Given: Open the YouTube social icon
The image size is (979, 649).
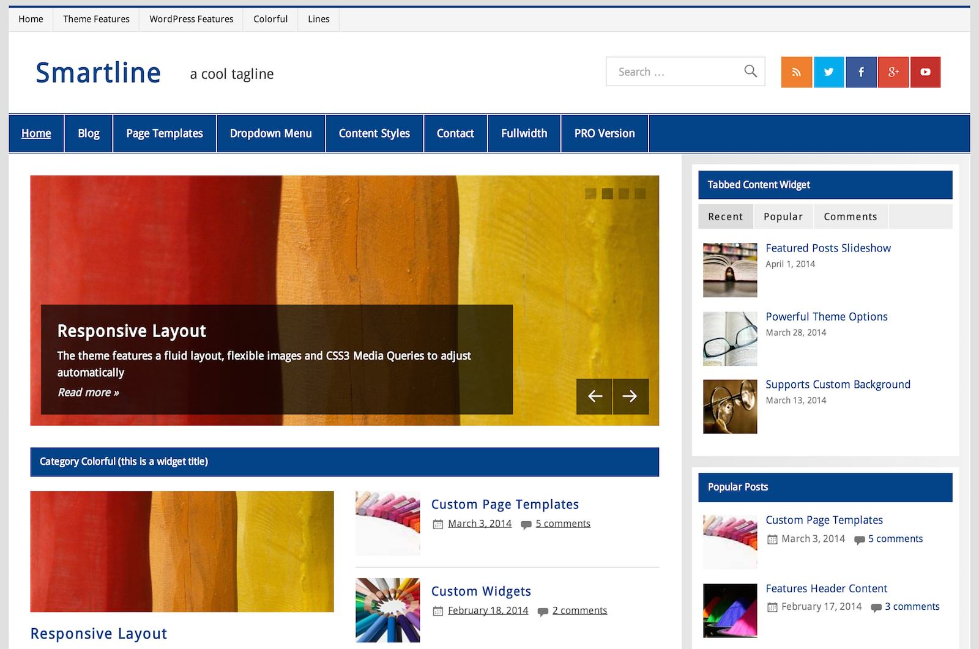Looking at the screenshot, I should pyautogui.click(x=925, y=72).
